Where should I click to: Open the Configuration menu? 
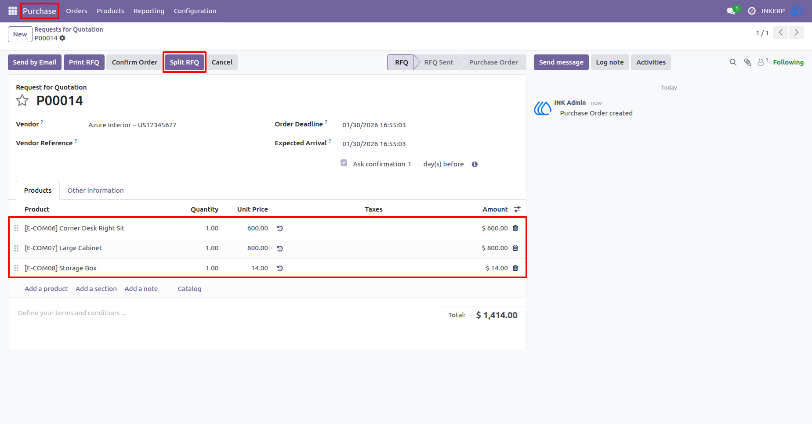coord(195,11)
